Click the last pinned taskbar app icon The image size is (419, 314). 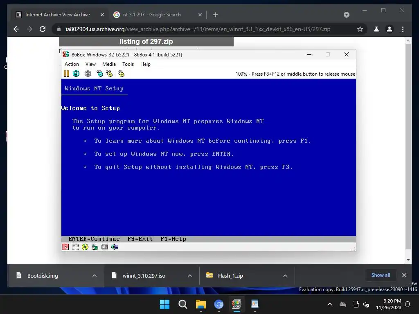click(255, 304)
